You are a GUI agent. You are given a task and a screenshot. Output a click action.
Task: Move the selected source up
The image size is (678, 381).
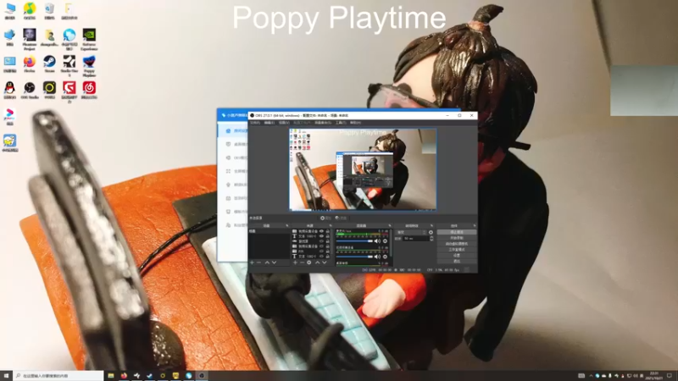(x=317, y=262)
